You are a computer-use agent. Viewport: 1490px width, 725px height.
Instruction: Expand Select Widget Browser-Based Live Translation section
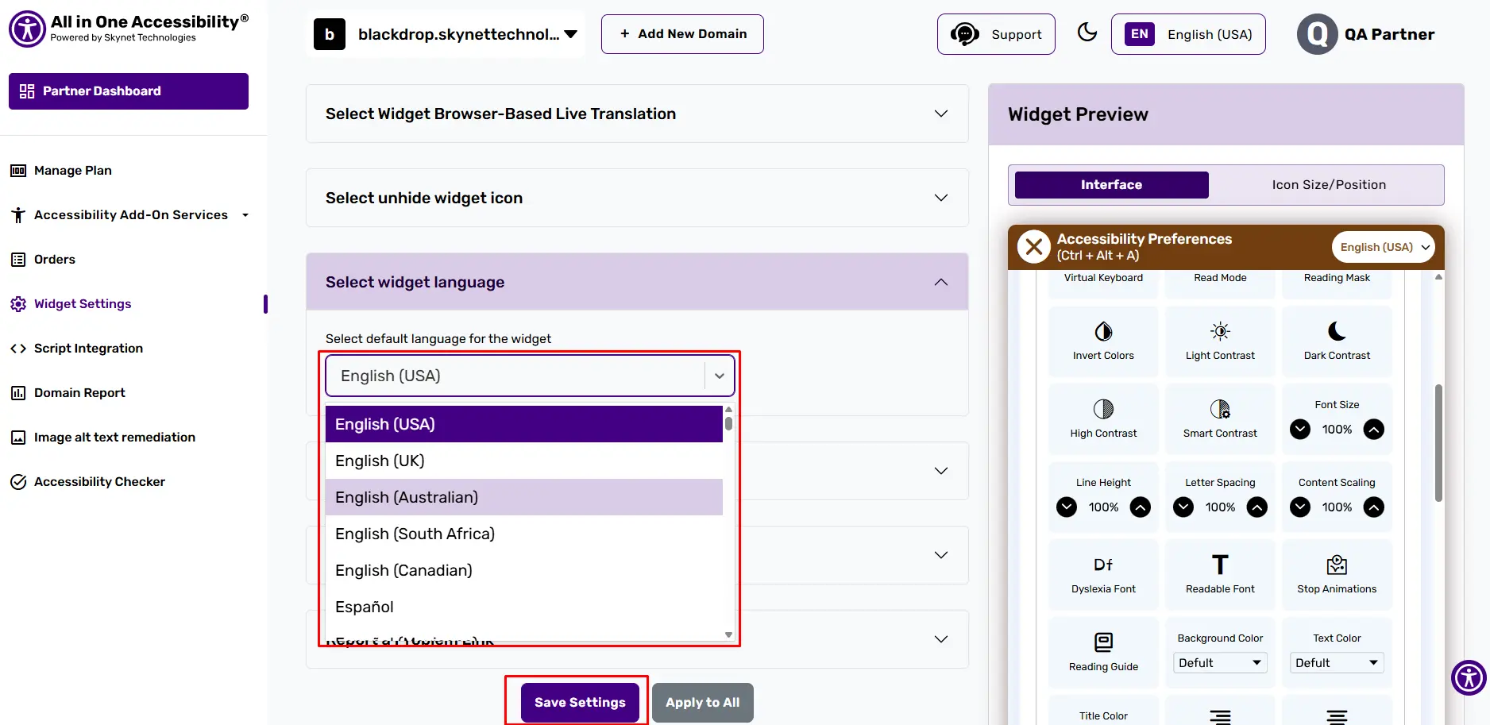coord(637,114)
